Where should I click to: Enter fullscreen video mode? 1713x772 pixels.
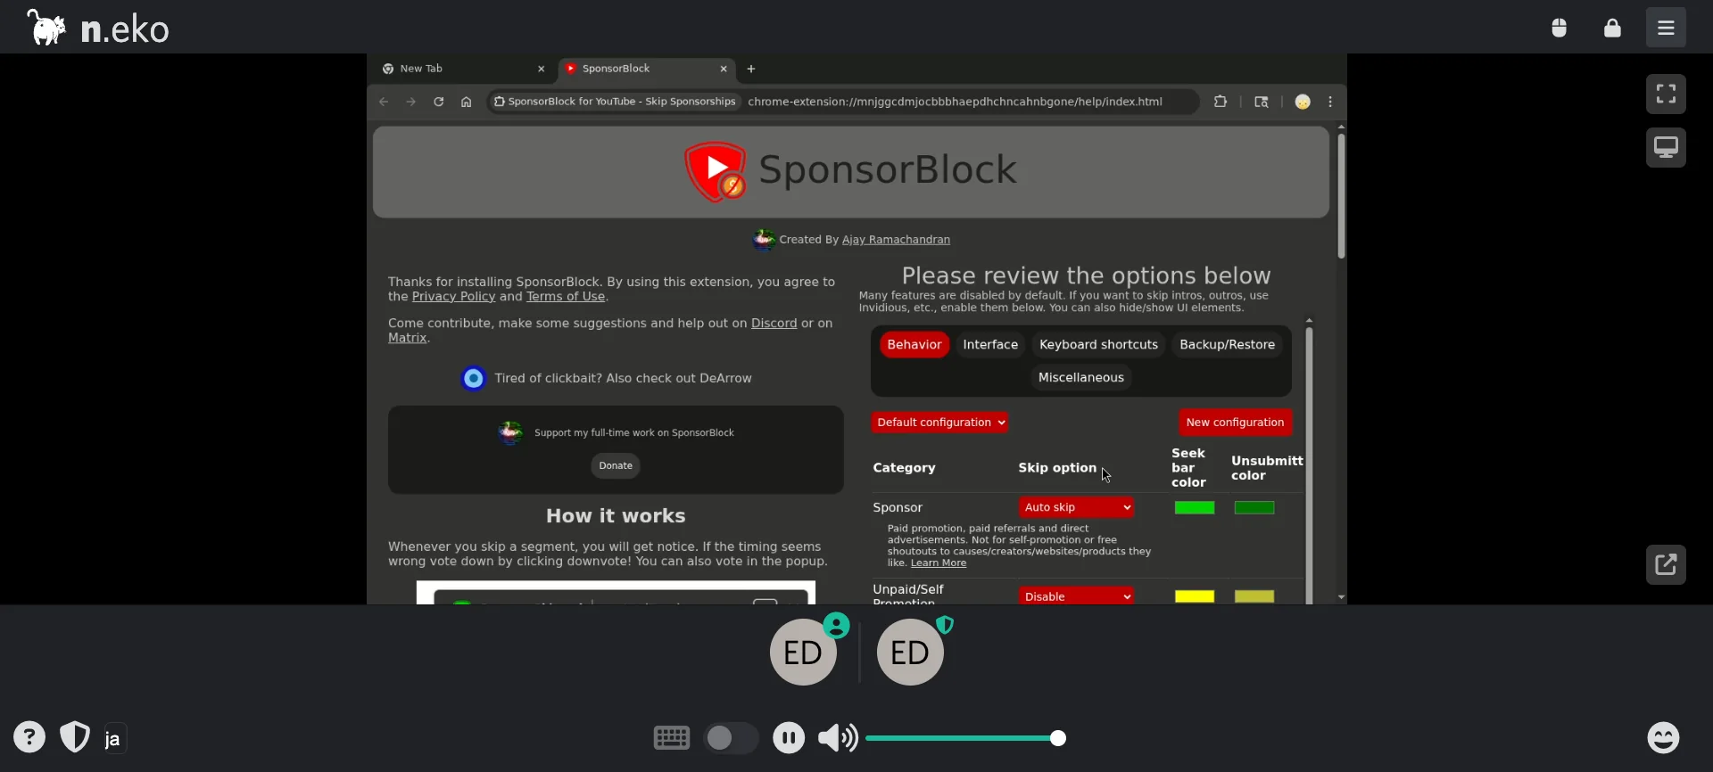pos(1666,94)
